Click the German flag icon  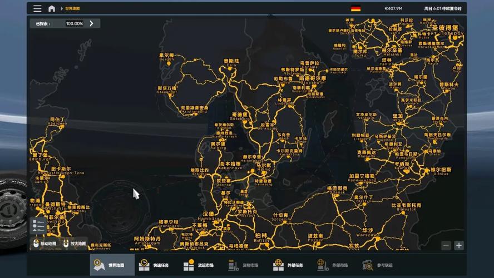[x=355, y=8]
